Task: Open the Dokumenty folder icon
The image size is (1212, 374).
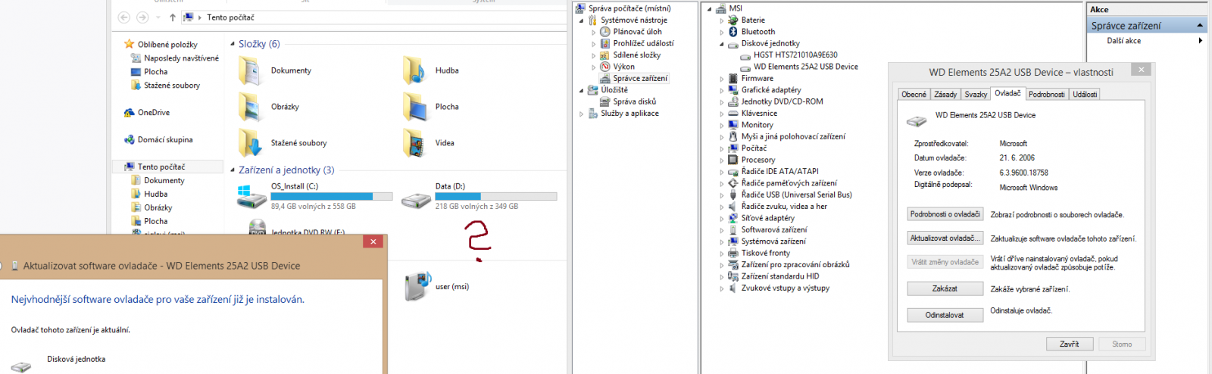Action: [x=250, y=70]
